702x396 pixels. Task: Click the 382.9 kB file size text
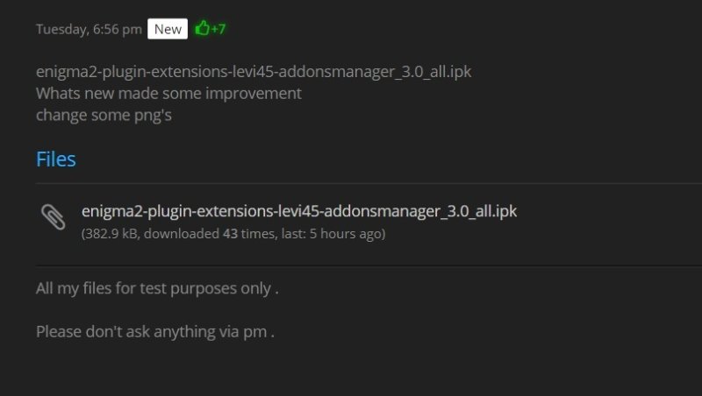tap(111, 234)
